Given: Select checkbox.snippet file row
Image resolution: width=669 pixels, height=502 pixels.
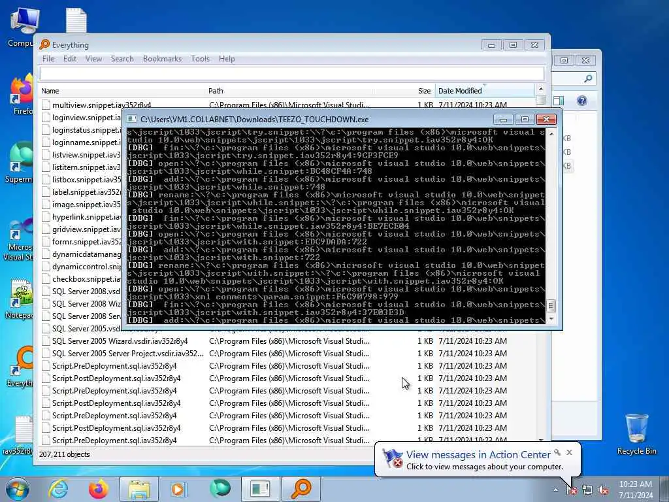Looking at the screenshot, I should click(81, 279).
